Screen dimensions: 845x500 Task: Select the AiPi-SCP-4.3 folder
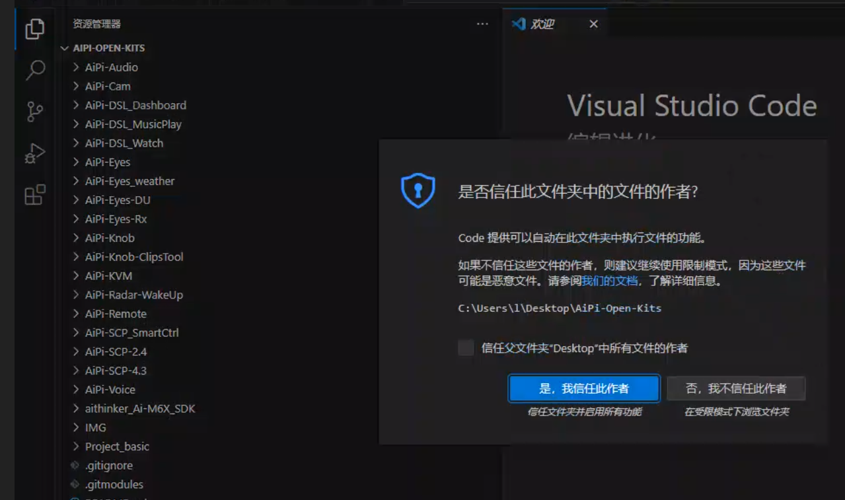pos(116,371)
